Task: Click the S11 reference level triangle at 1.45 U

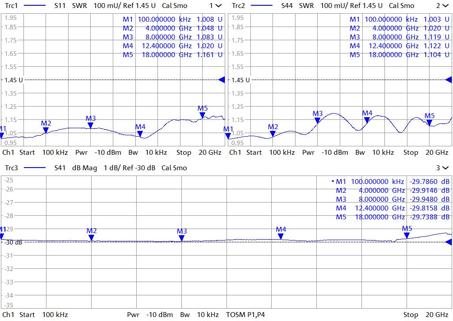Action: tap(222, 80)
